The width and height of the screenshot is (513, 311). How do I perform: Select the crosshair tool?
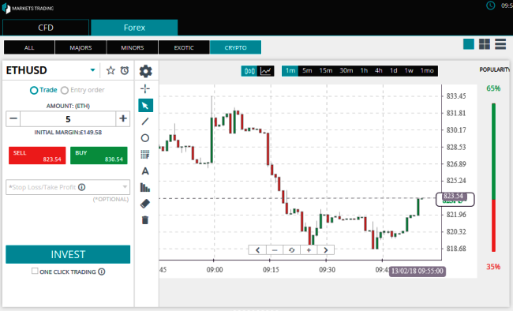point(145,88)
